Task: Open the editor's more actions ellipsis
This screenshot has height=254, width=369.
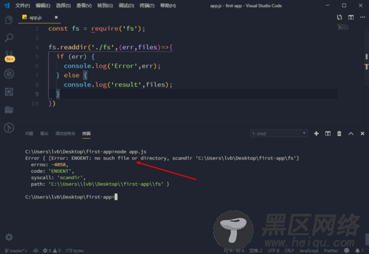Action: coord(362,17)
